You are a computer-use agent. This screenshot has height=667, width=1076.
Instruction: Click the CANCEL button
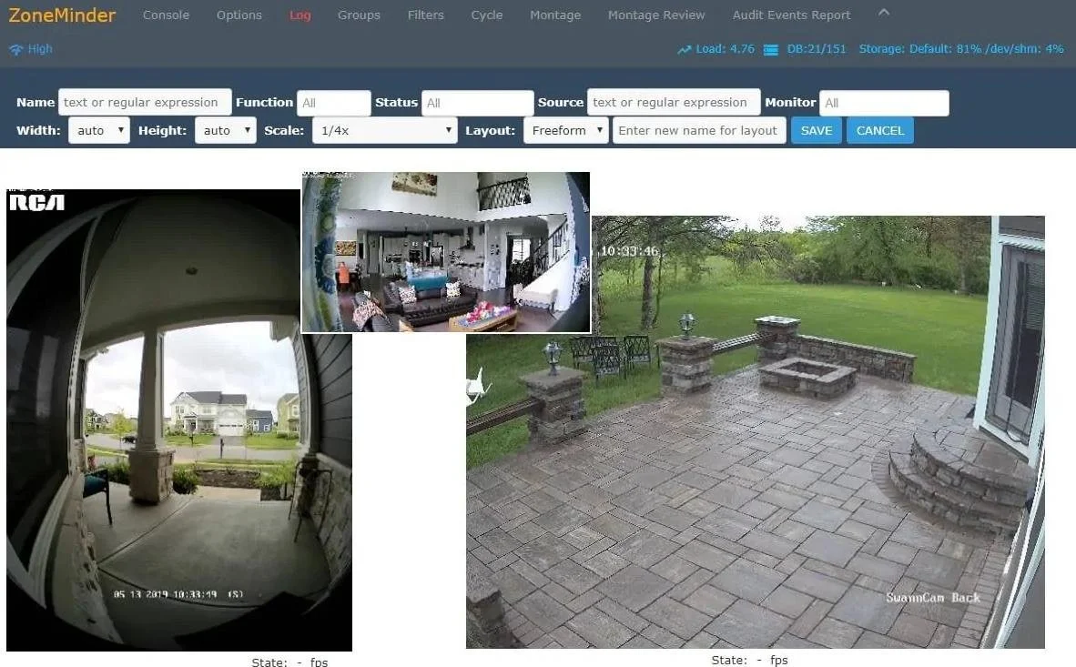879,130
